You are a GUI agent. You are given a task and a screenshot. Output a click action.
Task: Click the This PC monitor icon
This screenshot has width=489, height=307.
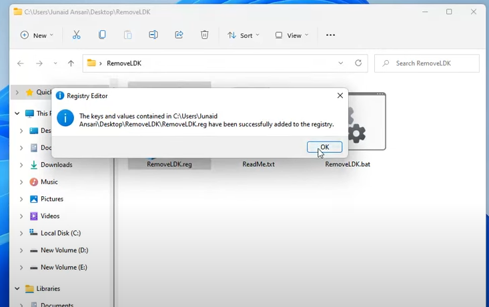[29, 113]
